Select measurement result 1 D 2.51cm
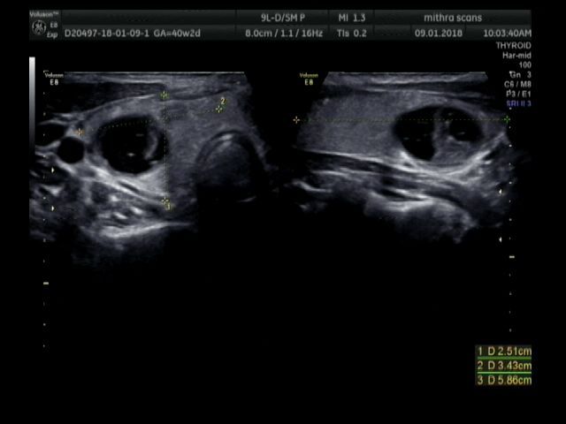 point(504,352)
